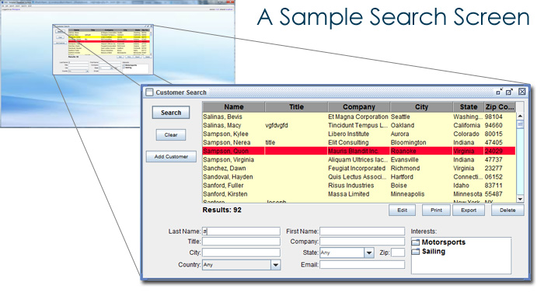Click company cell Et Magna Corporation
Image resolution: width=544 pixels, height=296 pixels.
point(358,117)
